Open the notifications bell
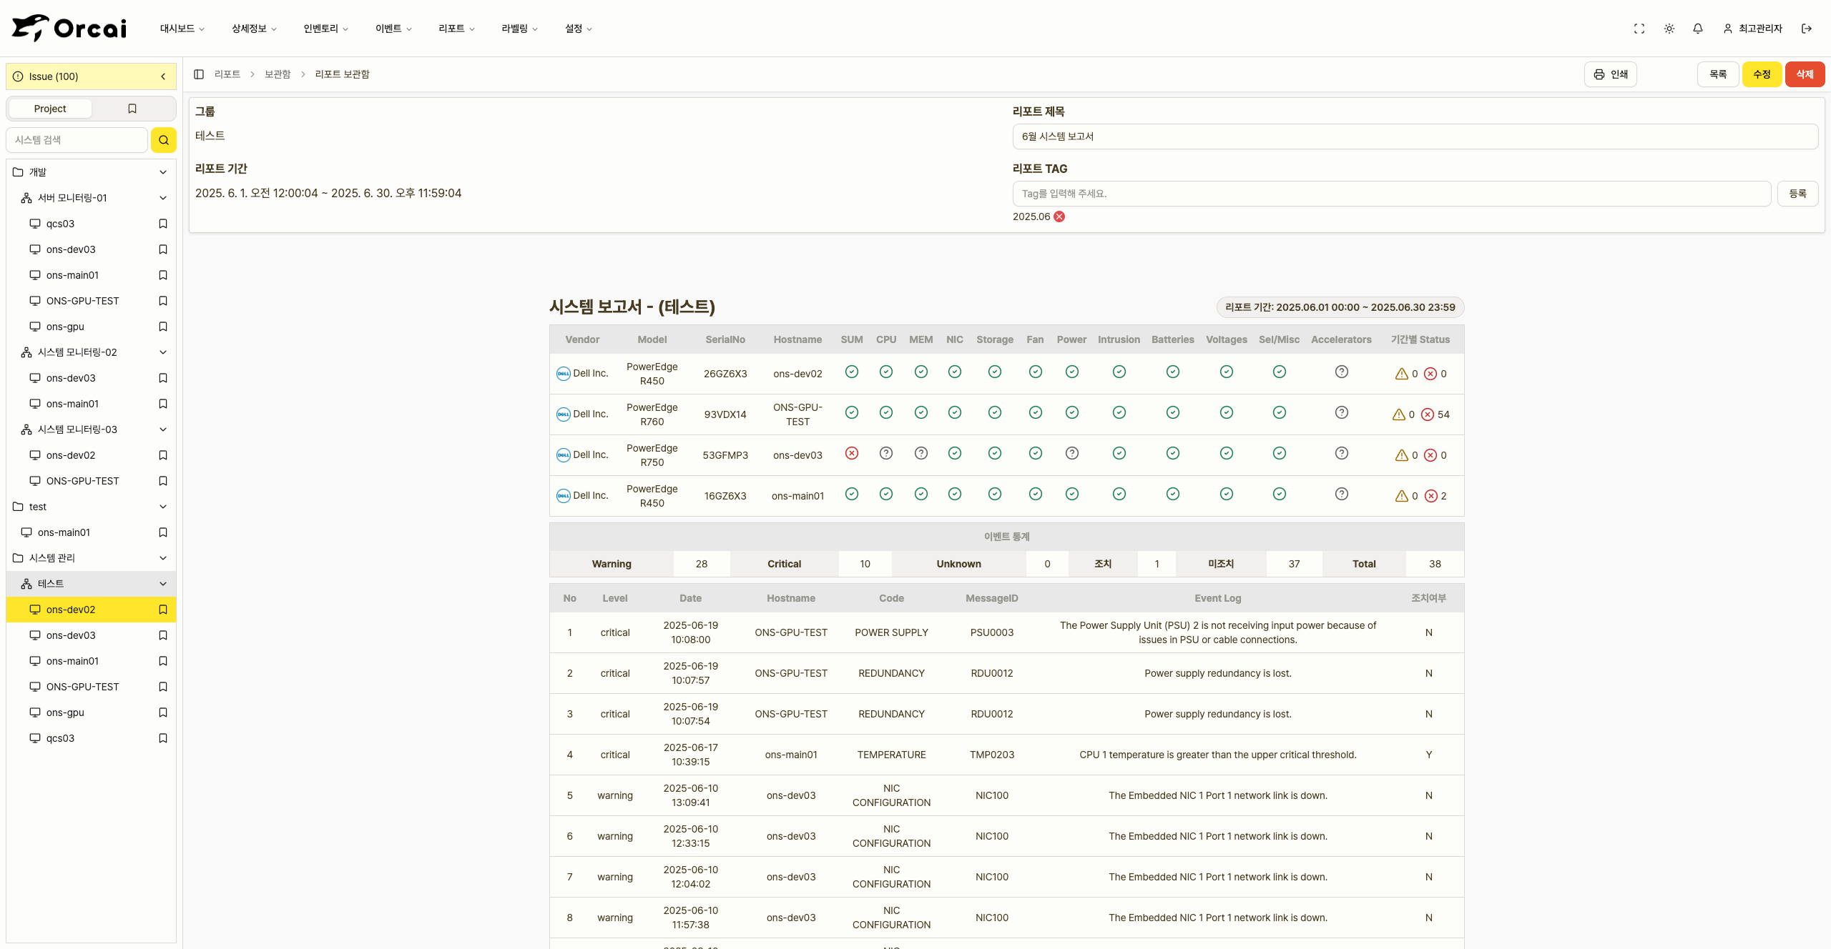Screen dimensions: 1831x949 point(1698,29)
